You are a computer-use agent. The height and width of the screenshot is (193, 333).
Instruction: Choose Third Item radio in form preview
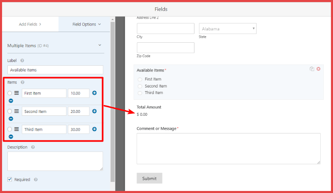pyautogui.click(x=140, y=93)
